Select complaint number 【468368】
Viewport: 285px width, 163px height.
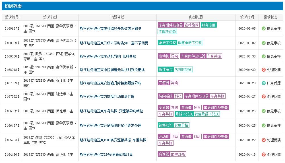[12, 57]
